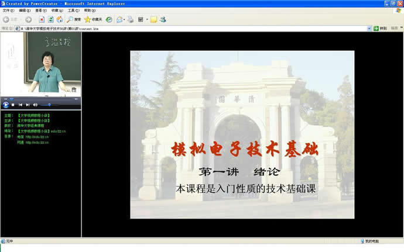Screen dimensions: 404x252
Task: Click the Back navigation arrow button
Action: pyautogui.click(x=6, y=19)
